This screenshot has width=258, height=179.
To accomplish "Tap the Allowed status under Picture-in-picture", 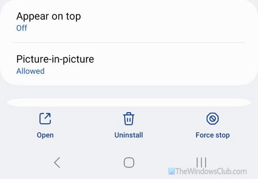I will pyautogui.click(x=30, y=71).
